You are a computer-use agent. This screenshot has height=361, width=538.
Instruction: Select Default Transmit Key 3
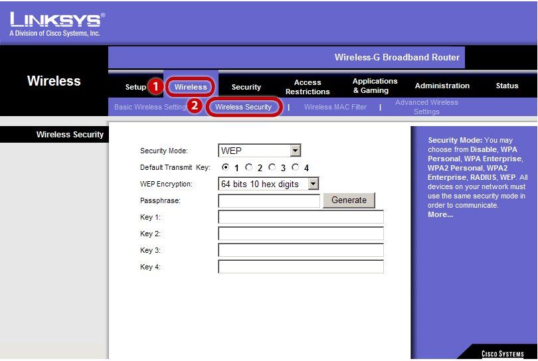(272, 167)
